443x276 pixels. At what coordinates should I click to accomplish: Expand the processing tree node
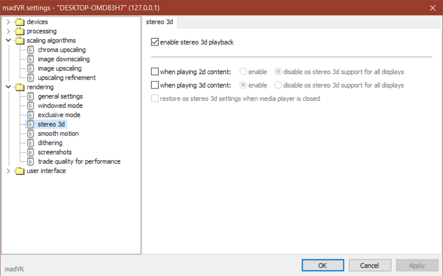[8, 31]
